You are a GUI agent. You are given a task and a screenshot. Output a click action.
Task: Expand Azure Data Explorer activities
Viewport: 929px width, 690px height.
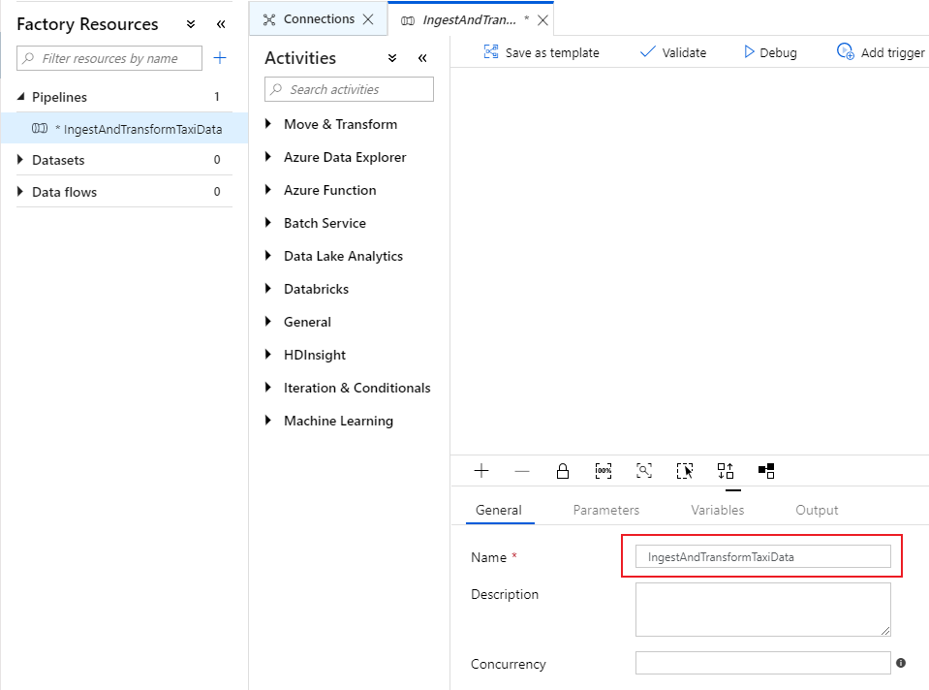tap(268, 157)
